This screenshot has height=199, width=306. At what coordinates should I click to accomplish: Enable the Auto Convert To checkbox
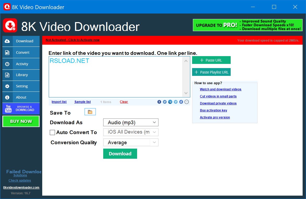[x=52, y=132]
